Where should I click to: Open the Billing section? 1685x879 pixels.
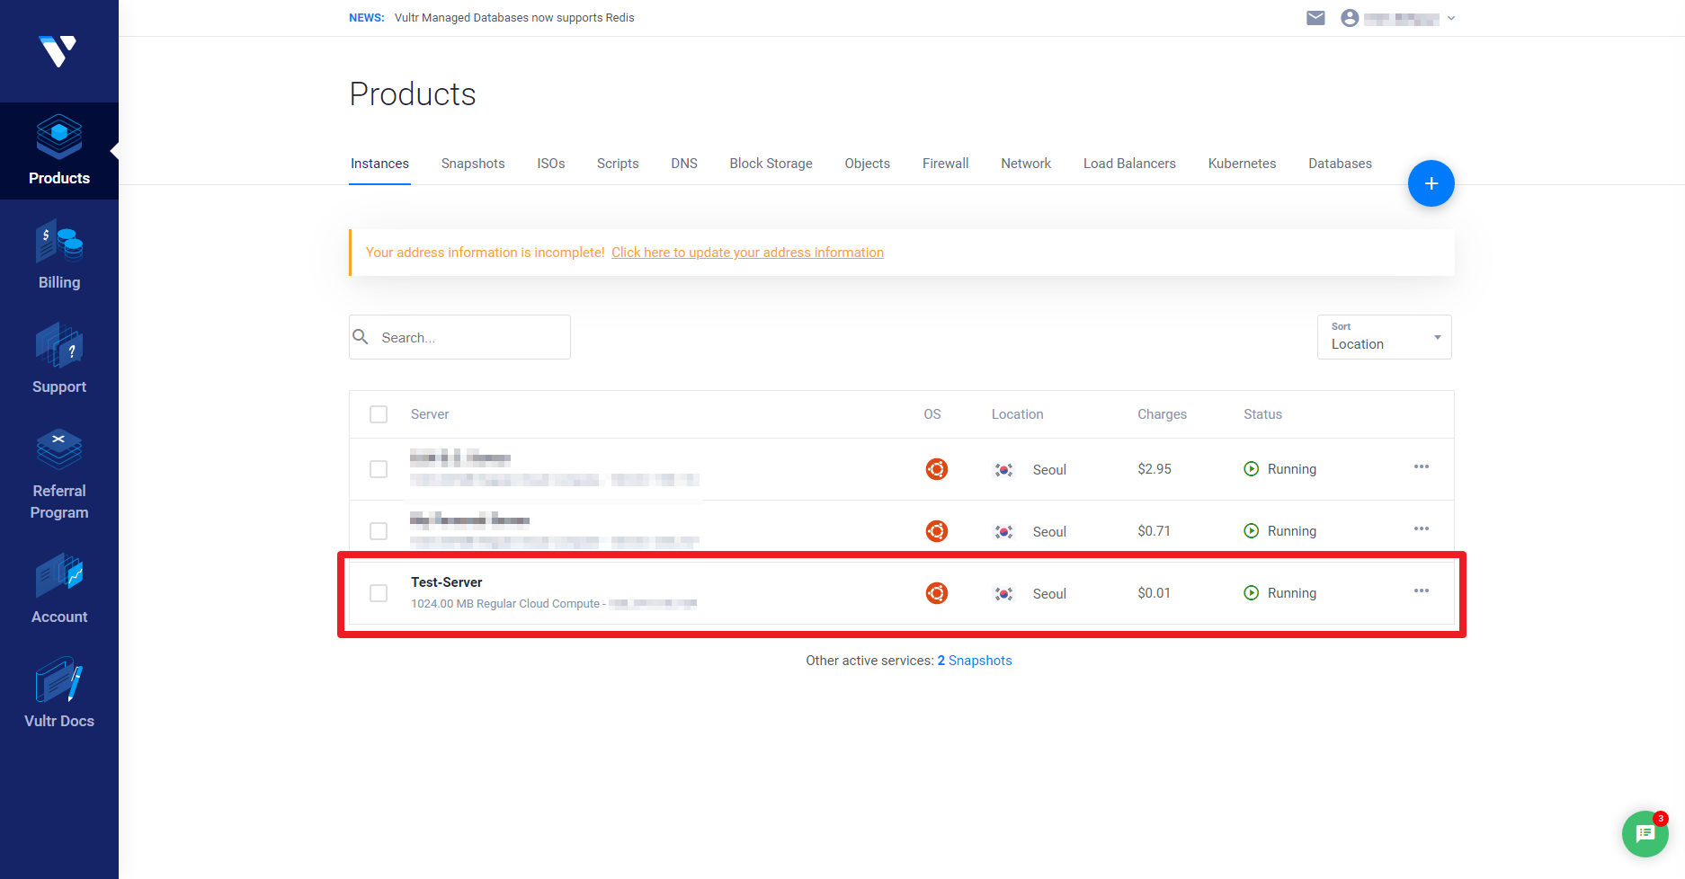tap(59, 255)
